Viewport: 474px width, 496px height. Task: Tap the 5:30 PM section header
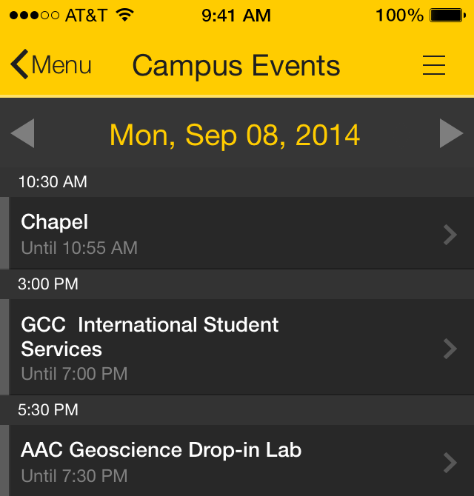pos(237,410)
